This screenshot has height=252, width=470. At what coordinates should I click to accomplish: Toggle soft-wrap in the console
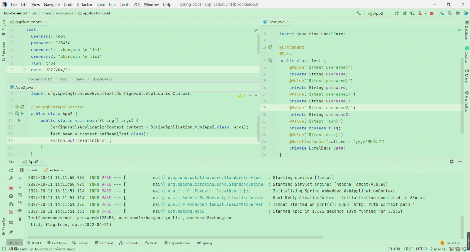20,195
